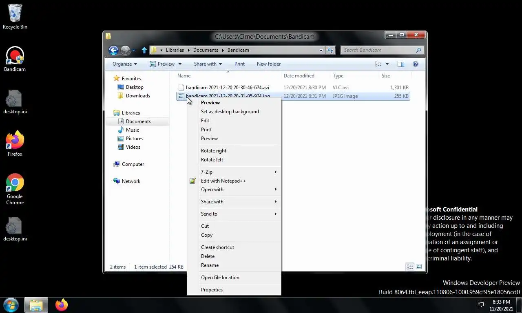
Task: Select the Google Chrome desktop shortcut
Action: point(15,189)
